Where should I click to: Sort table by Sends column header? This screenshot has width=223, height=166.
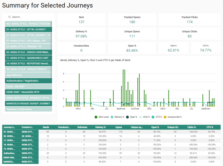pos(46,127)
